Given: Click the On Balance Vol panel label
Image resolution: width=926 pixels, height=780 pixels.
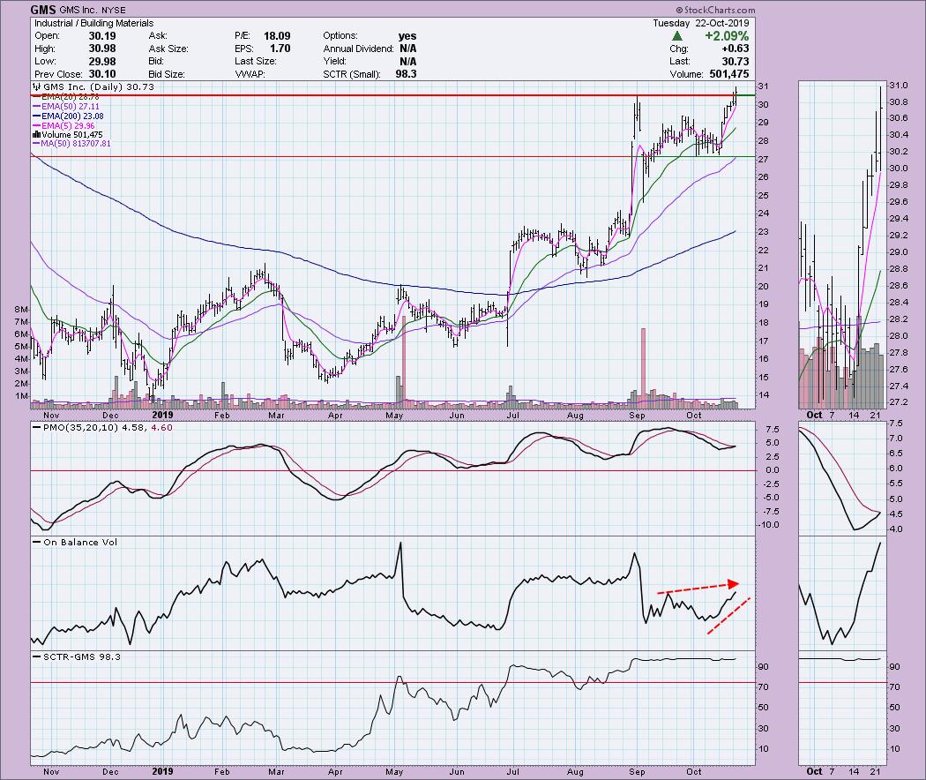Looking at the screenshot, I should pyautogui.click(x=79, y=542).
